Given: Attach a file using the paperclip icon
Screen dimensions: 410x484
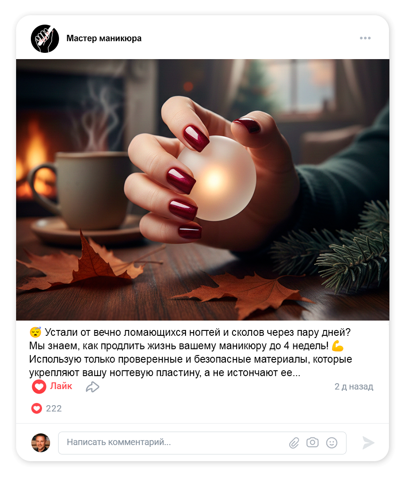Looking at the screenshot, I should click(x=294, y=443).
